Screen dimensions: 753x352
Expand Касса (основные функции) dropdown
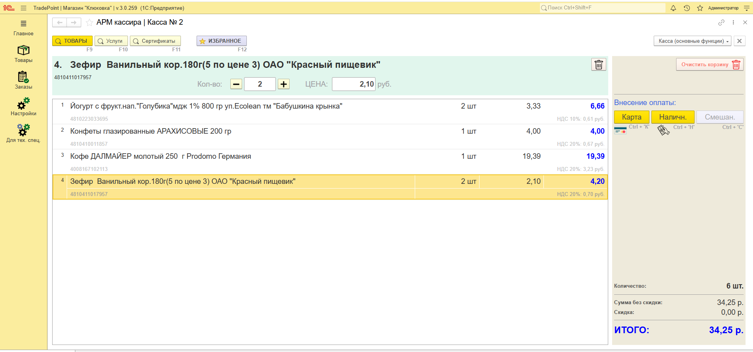point(692,41)
